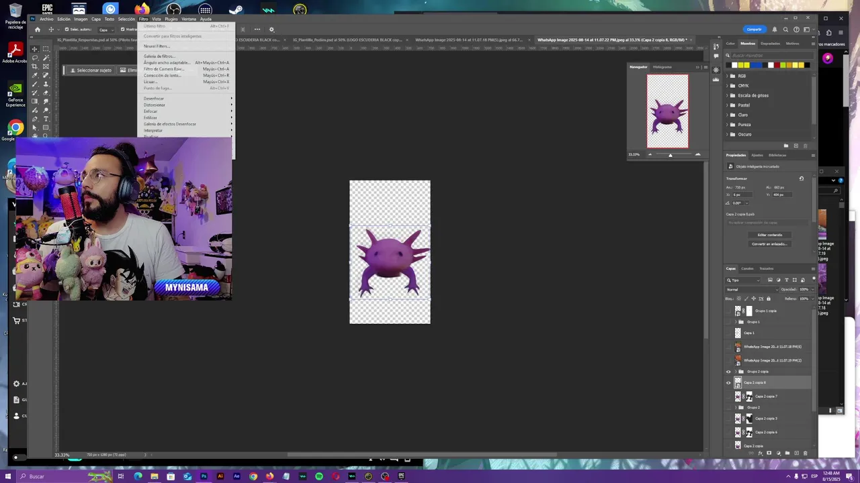Viewport: 860px width, 483px height.
Task: Open the layer filter Tipo dropdown
Action: [x=743, y=280]
